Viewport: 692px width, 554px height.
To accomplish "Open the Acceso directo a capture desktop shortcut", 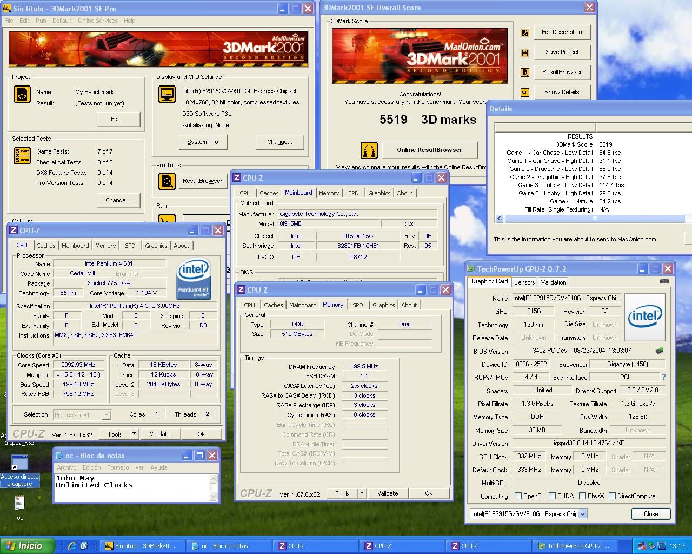I will (x=19, y=471).
